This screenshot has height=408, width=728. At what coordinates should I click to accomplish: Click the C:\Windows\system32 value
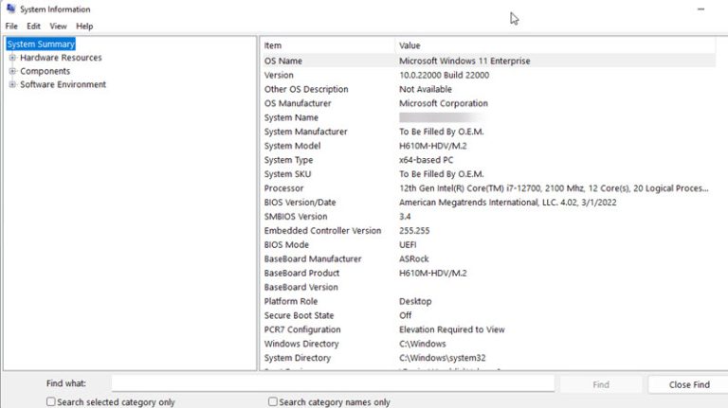pyautogui.click(x=442, y=358)
